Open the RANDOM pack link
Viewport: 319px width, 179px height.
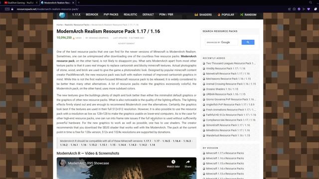[x=248, y=14]
